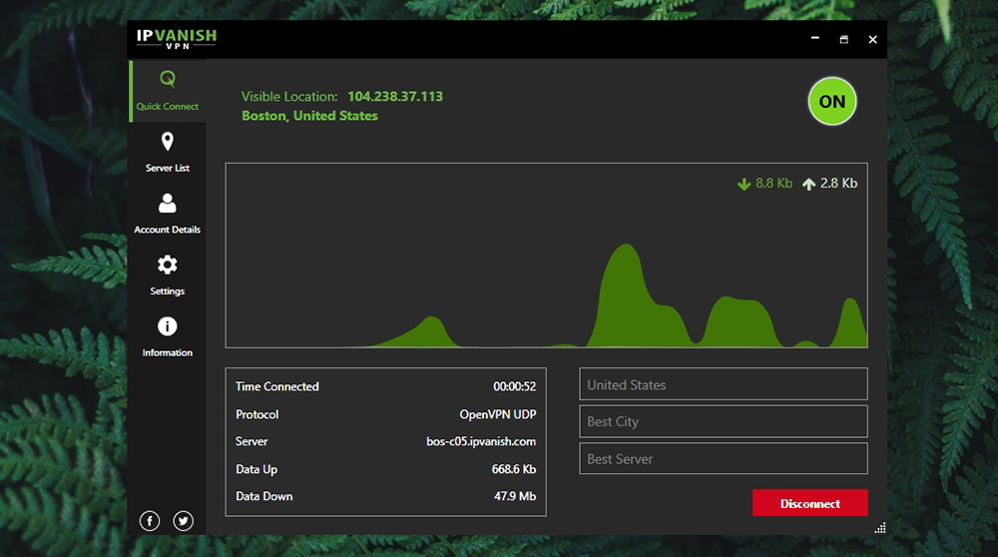
Task: Maximize the IPVanish window
Action: 844,40
